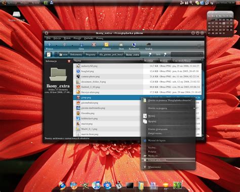Open the Widok menu
Image resolution: width=240 pixels, height=192 pixels.
(67, 39)
